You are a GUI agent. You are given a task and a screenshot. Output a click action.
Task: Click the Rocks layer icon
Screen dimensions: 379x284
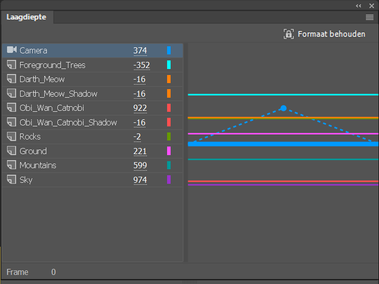(x=12, y=136)
